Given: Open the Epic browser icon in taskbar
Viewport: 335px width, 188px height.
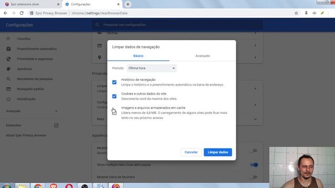Looking at the screenshot, I should tap(116, 186).
